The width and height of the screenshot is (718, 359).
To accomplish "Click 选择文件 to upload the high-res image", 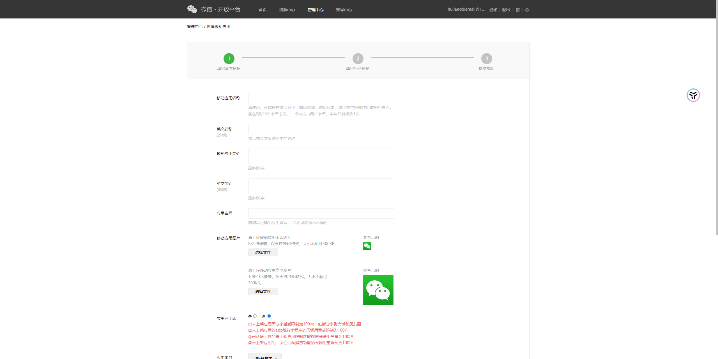I will point(263,291).
